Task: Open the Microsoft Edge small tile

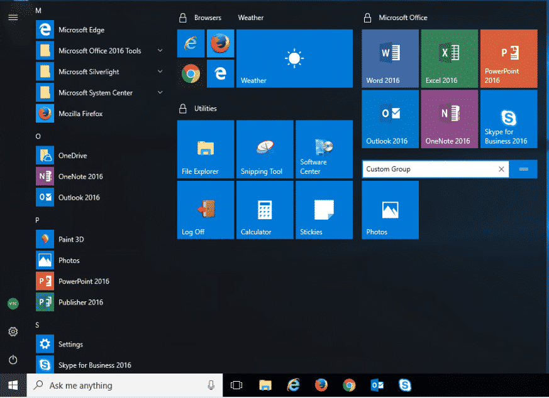Action: coord(220,73)
